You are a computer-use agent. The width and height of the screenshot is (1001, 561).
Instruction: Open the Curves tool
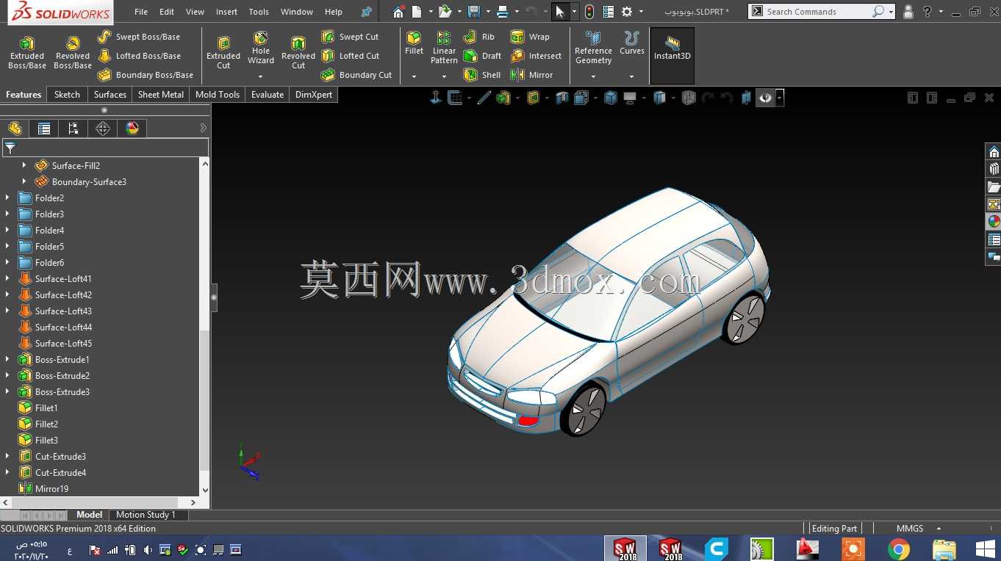631,43
